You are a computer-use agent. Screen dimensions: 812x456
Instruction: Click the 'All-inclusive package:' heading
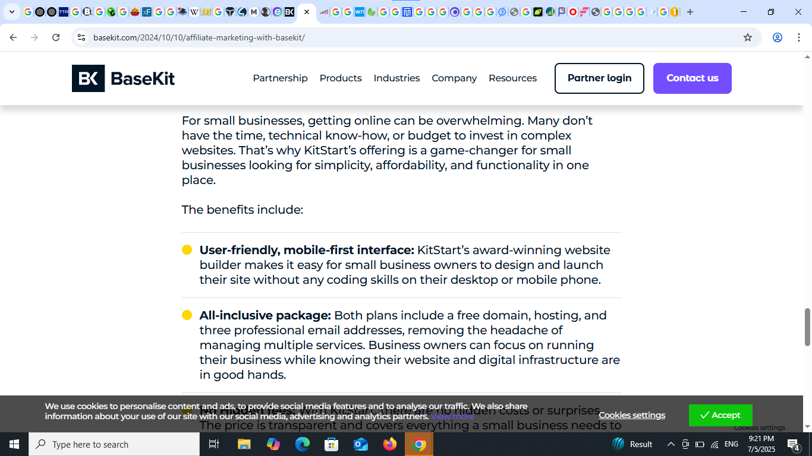coord(265,315)
